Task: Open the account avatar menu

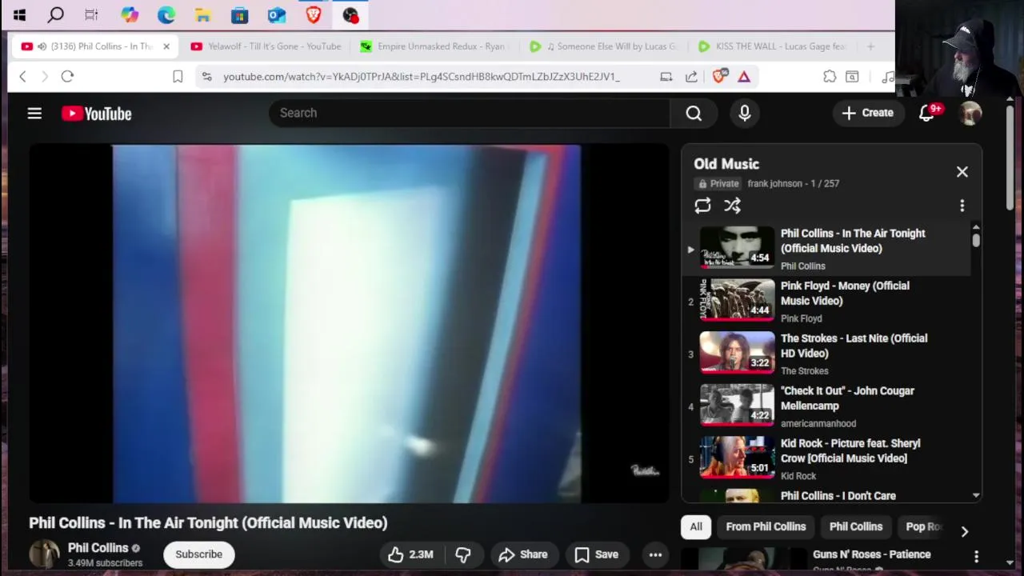Action: coord(970,114)
